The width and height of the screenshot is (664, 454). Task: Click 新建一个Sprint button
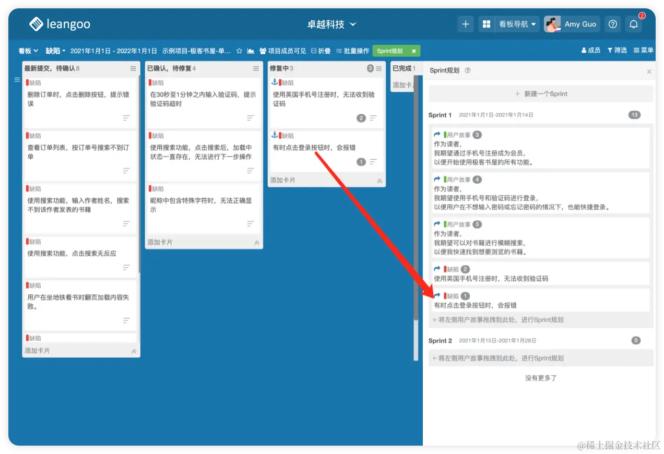541,94
